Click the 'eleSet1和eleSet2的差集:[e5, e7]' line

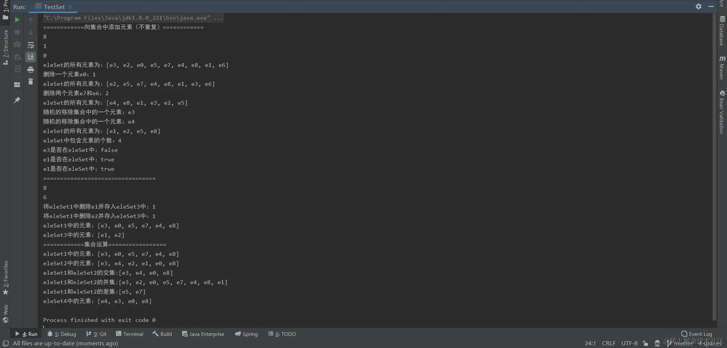coord(94,292)
